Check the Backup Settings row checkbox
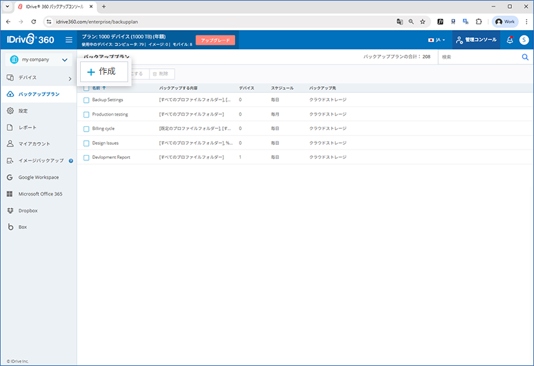534x366 pixels. point(86,100)
